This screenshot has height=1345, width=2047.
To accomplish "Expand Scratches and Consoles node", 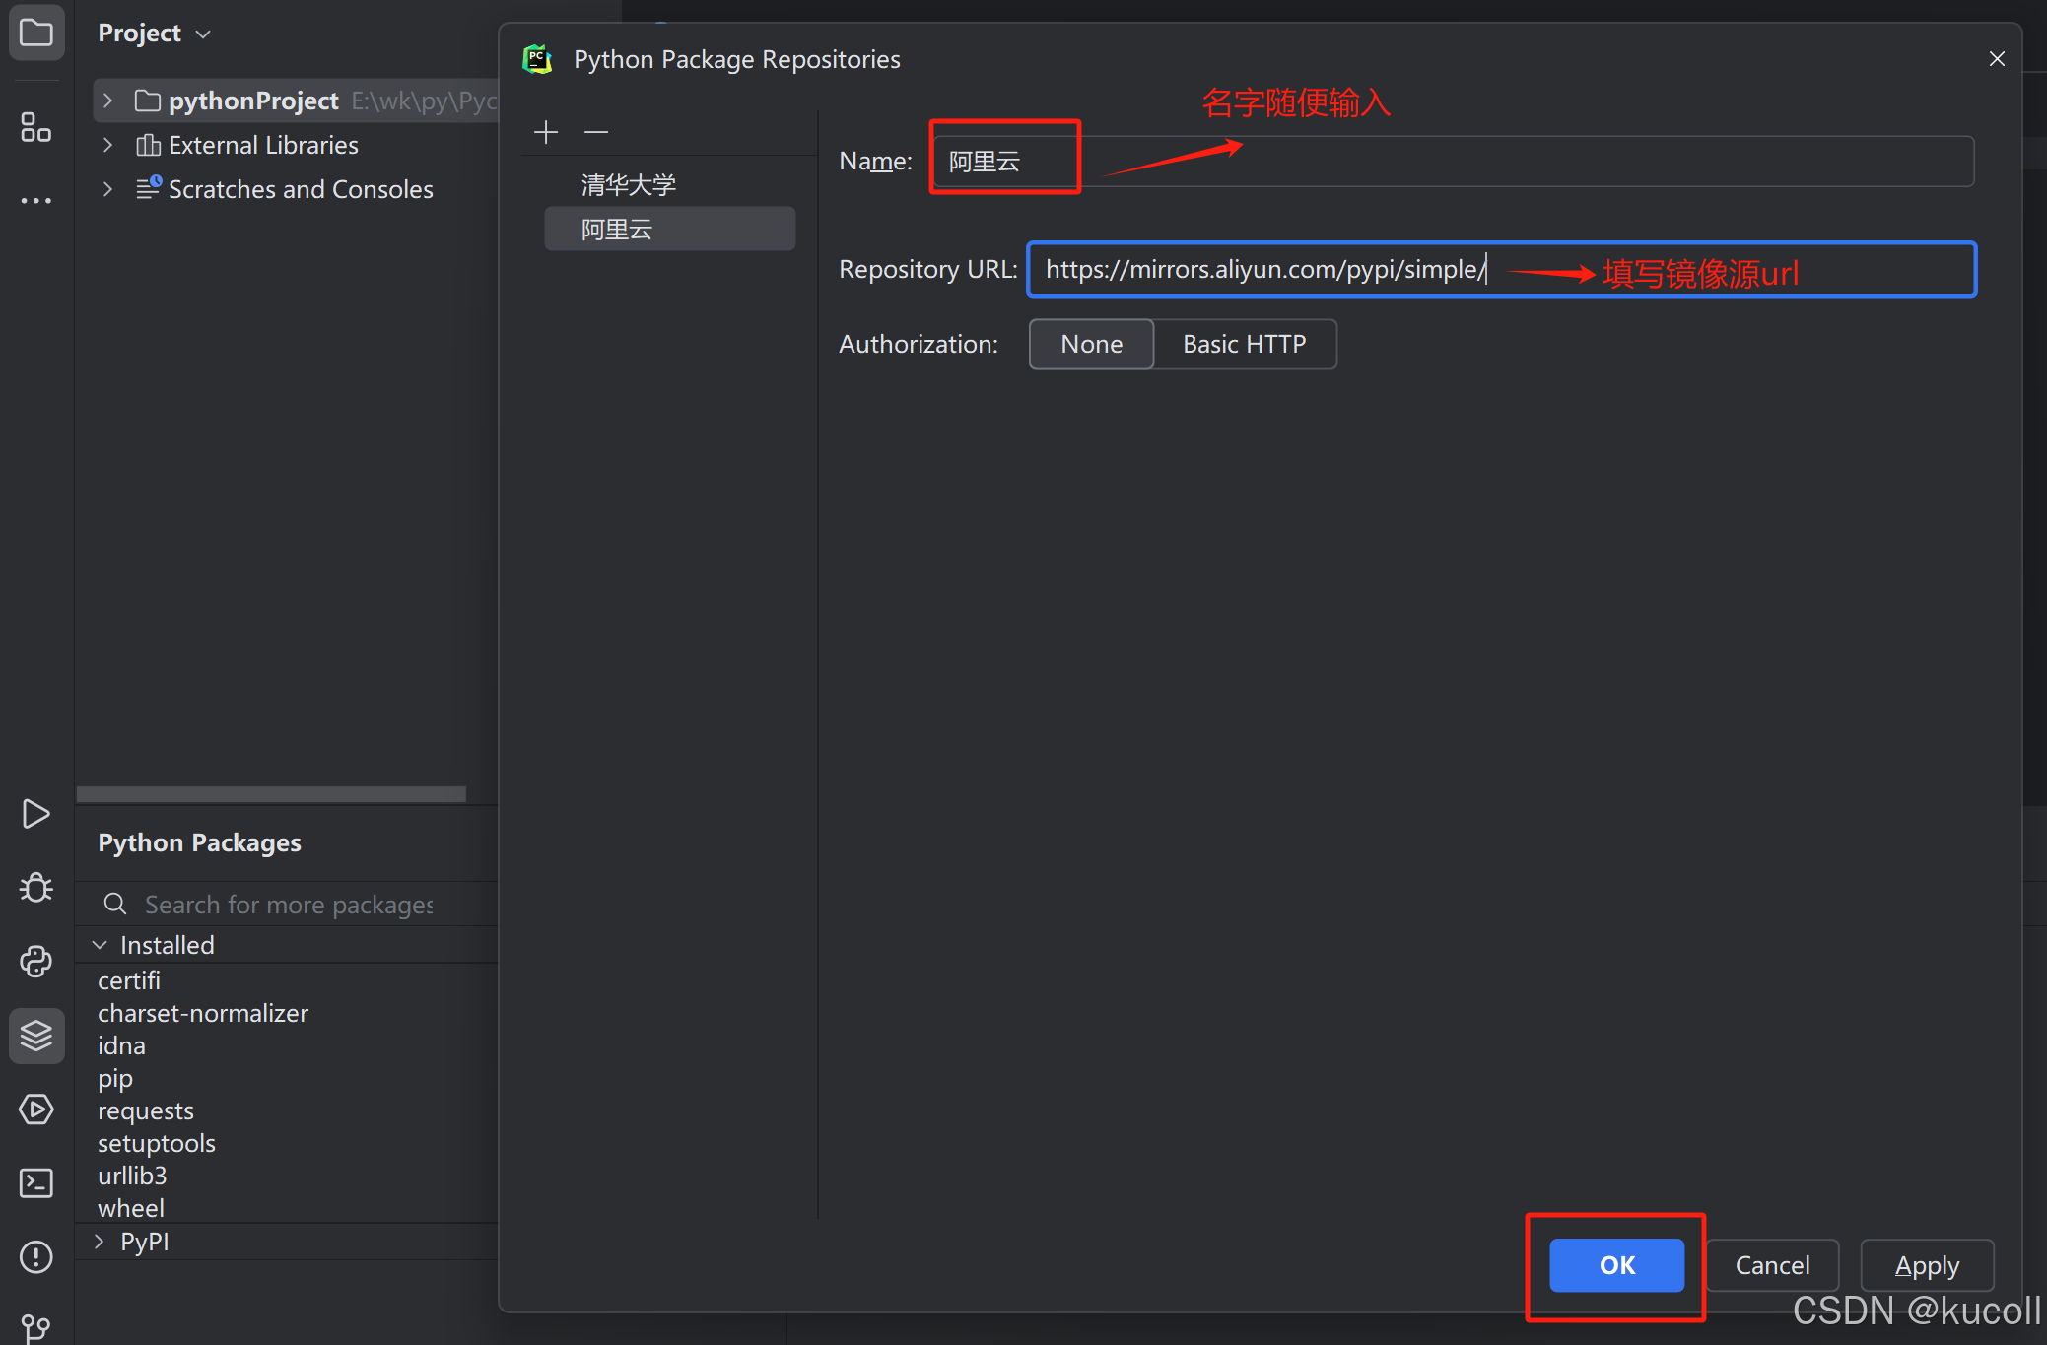I will pyautogui.click(x=107, y=188).
